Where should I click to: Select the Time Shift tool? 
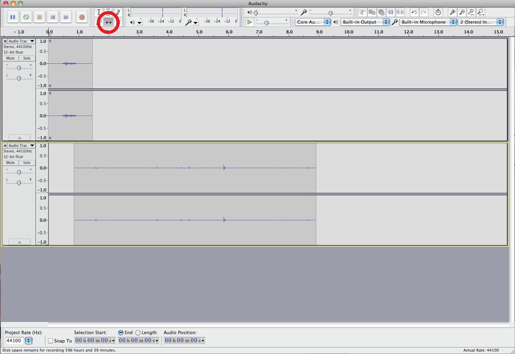coord(108,22)
